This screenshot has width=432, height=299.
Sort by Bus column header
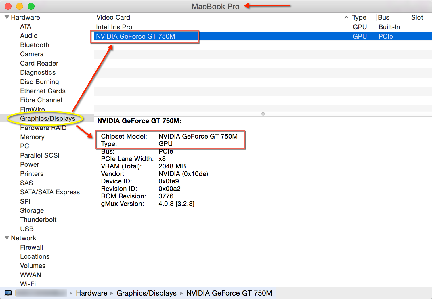coord(384,17)
